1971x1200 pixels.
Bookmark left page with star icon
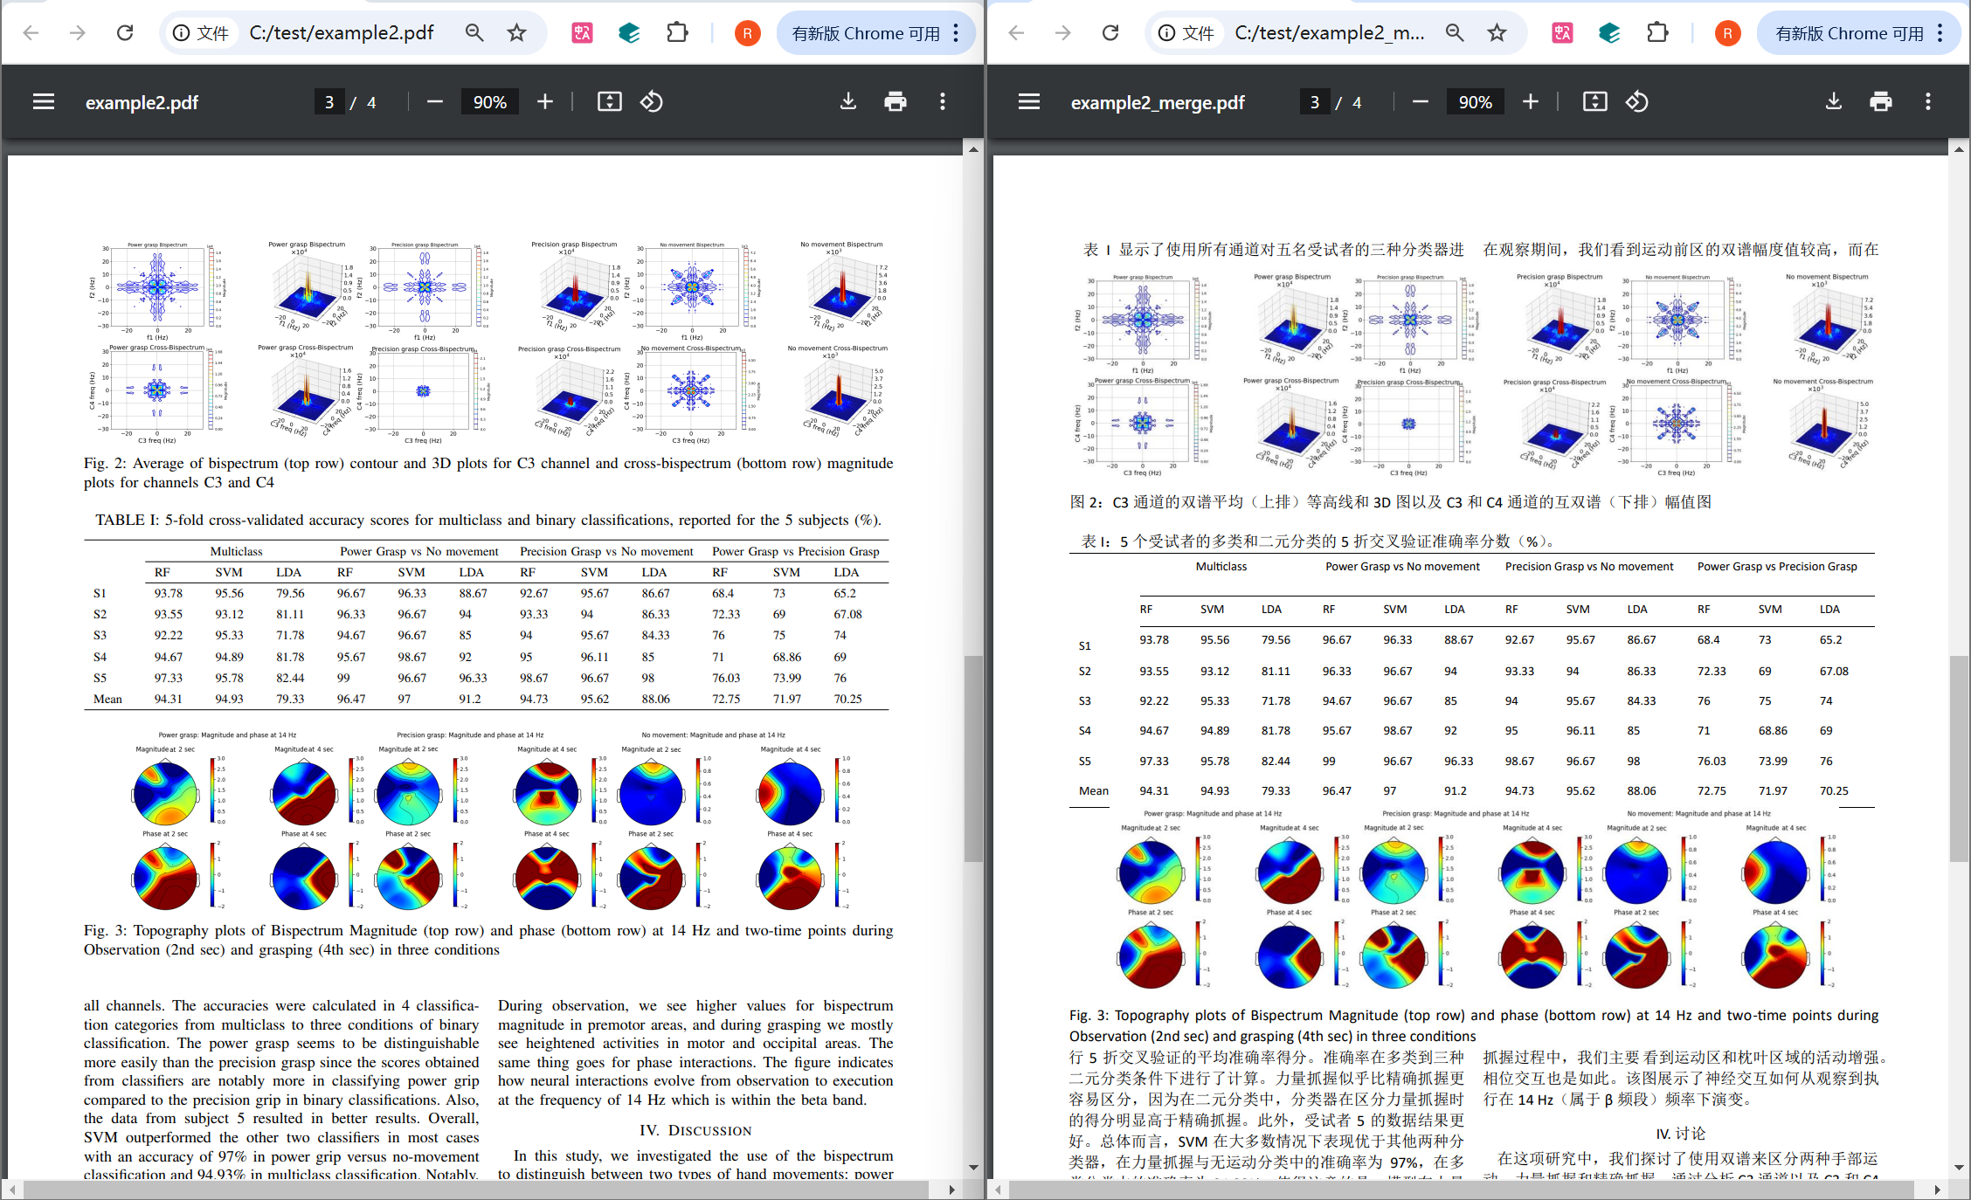tap(517, 33)
